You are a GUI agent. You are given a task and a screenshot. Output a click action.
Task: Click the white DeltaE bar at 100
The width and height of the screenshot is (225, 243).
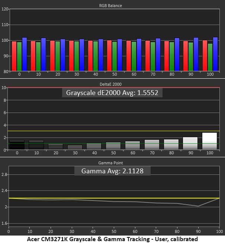click(209, 141)
